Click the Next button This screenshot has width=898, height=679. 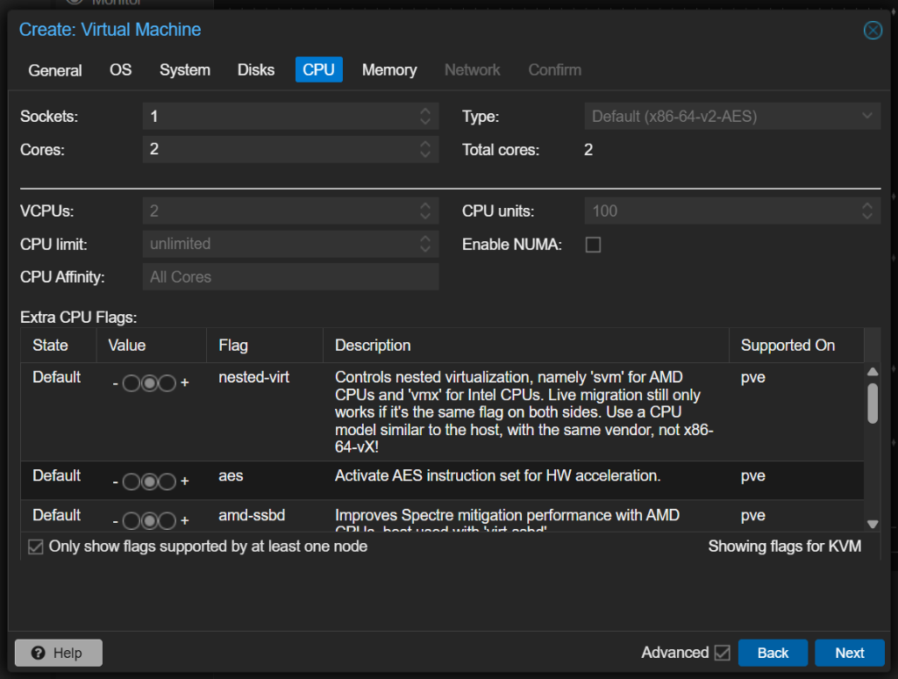(849, 653)
